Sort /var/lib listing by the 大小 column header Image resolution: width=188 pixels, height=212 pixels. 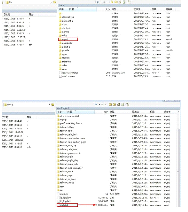click(x=107, y=9)
